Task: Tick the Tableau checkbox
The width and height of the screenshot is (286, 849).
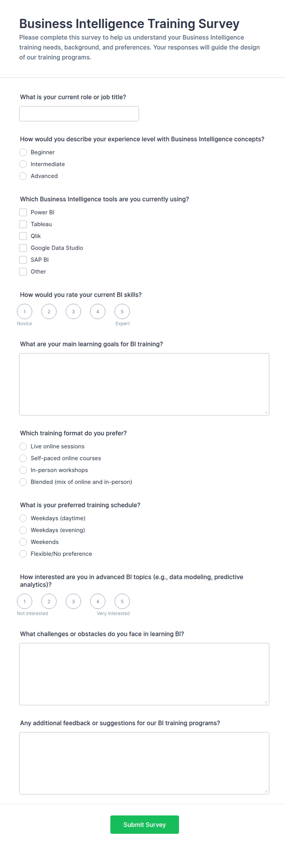Action: coord(23,224)
